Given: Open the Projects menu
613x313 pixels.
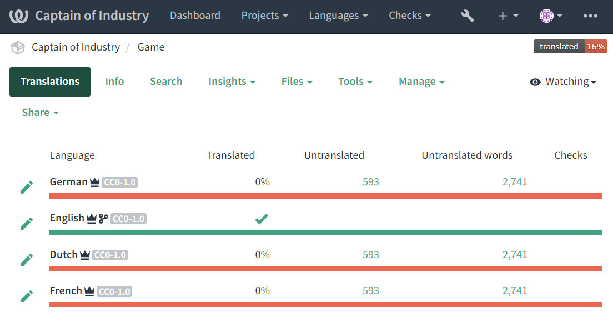Looking at the screenshot, I should 265,16.
